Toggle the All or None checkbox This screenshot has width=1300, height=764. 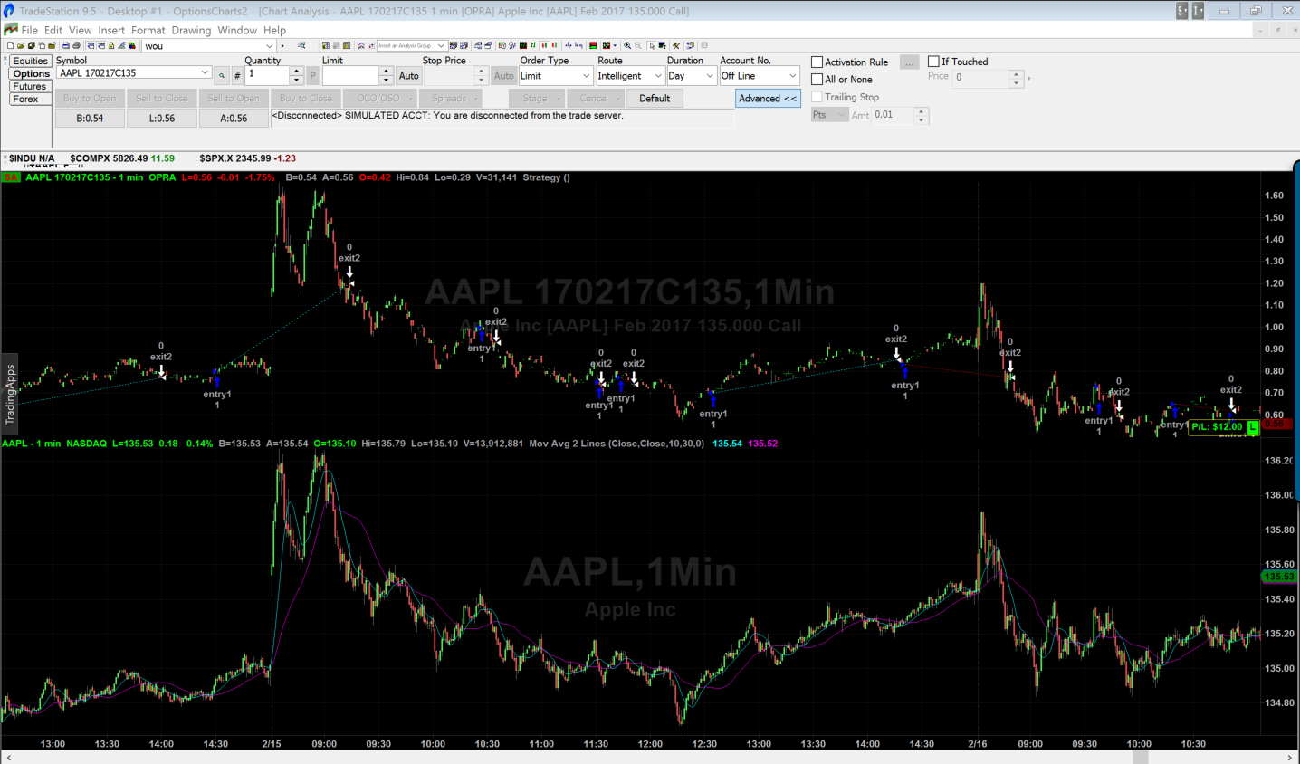tap(817, 80)
